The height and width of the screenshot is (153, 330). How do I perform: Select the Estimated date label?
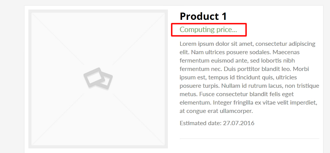[200, 123]
